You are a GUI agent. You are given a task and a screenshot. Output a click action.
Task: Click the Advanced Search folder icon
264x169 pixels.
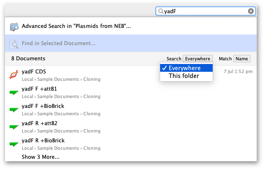pyautogui.click(x=14, y=27)
